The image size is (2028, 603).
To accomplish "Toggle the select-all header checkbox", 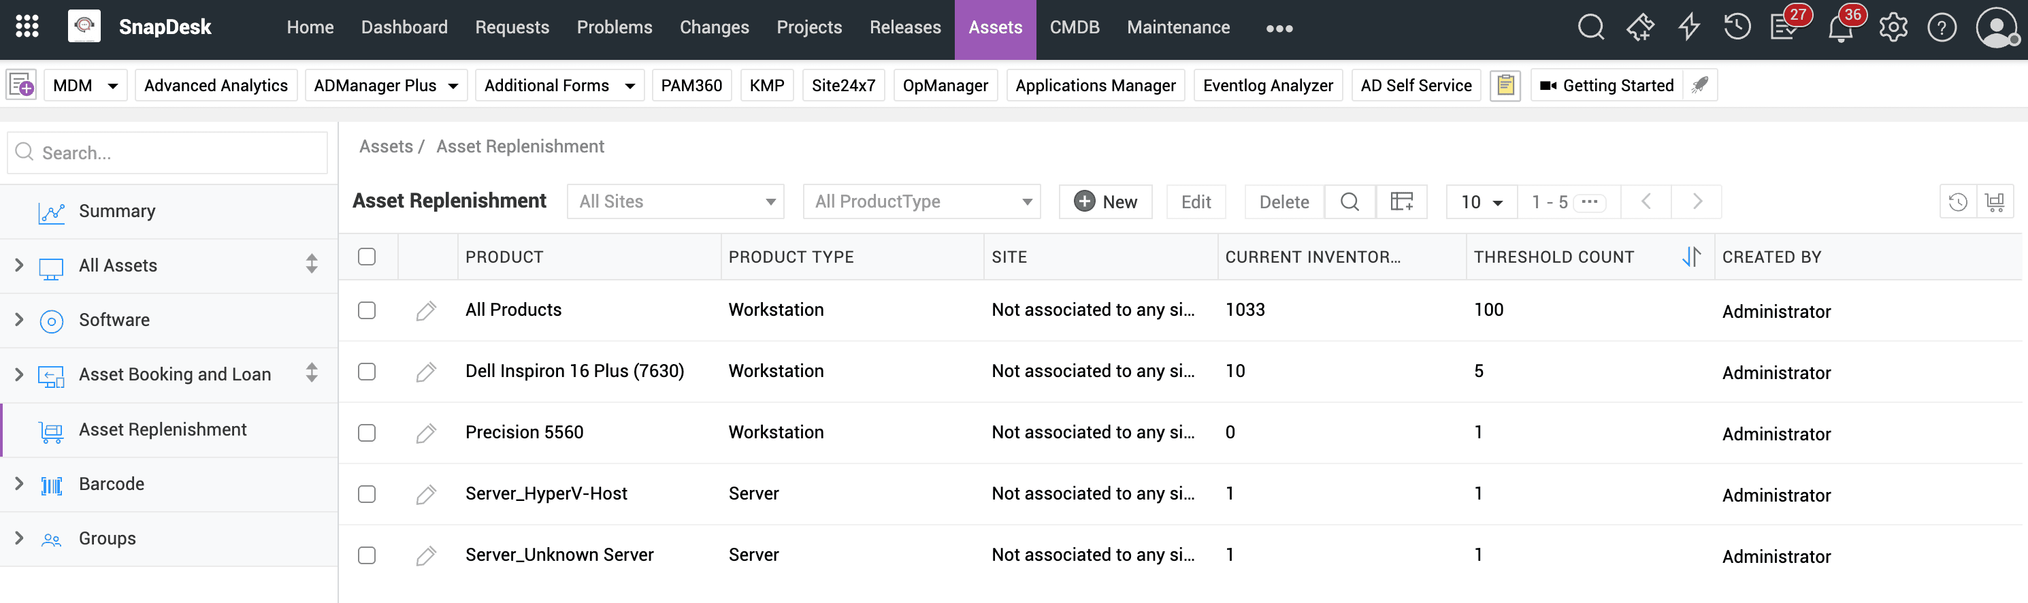I will coord(367,257).
